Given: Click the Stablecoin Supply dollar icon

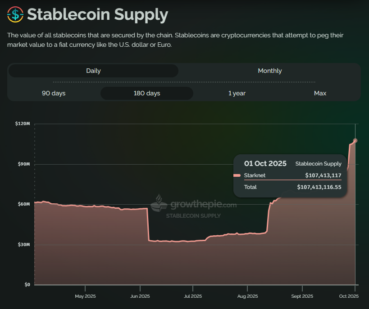Looking at the screenshot, I should point(15,14).
